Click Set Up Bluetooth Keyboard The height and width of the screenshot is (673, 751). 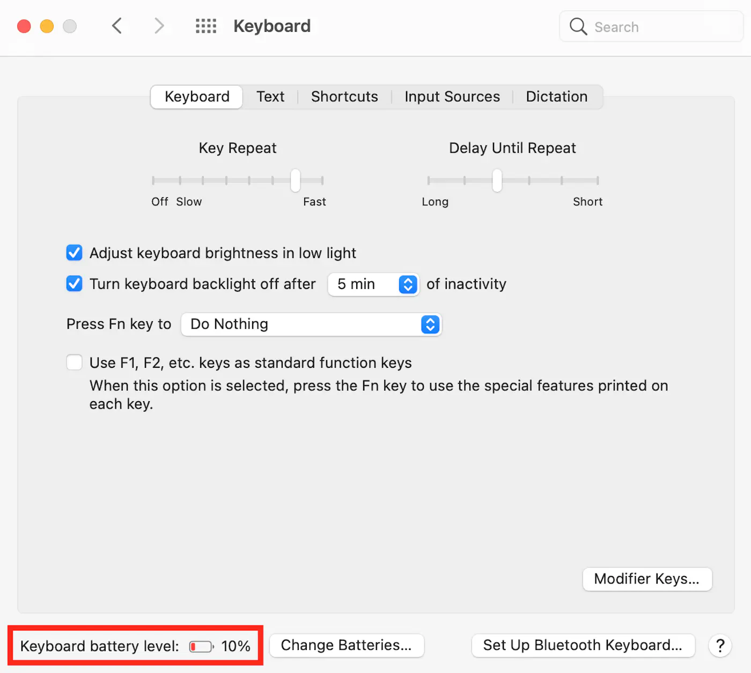click(x=583, y=646)
